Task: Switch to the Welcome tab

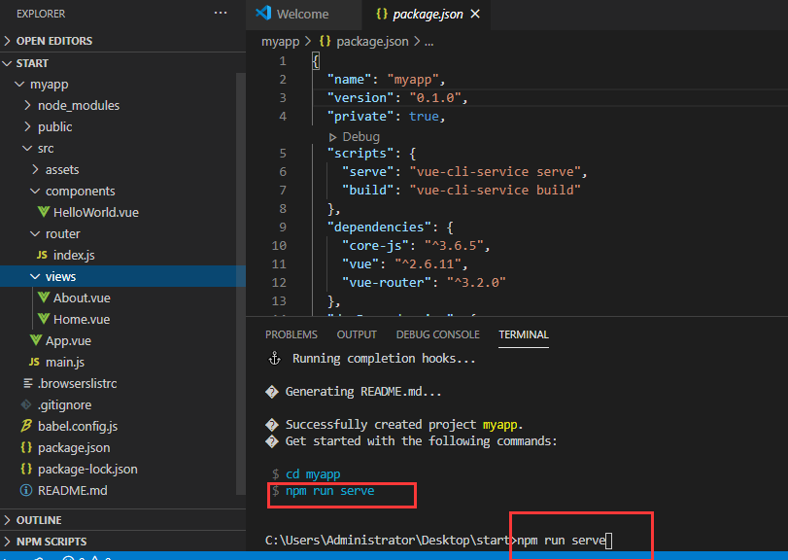Action: [x=303, y=14]
